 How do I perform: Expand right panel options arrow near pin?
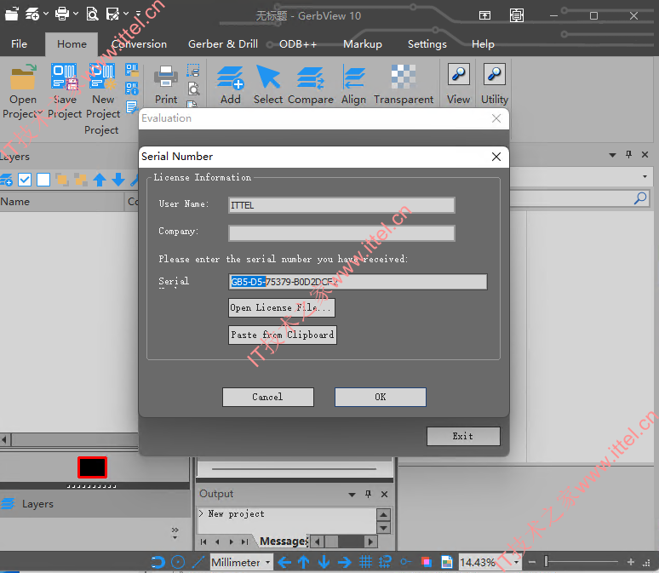coord(613,155)
